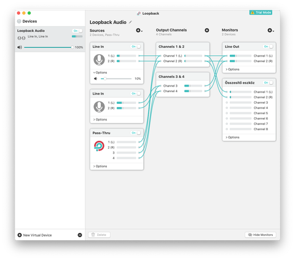This screenshot has width=295, height=260.
Task: Rename Loopback Audio via the pencil icon
Action: (130, 22)
